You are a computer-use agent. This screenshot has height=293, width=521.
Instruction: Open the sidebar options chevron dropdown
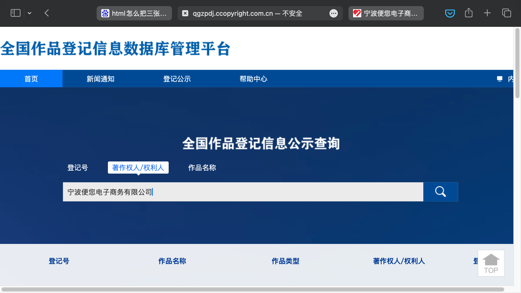coord(30,13)
